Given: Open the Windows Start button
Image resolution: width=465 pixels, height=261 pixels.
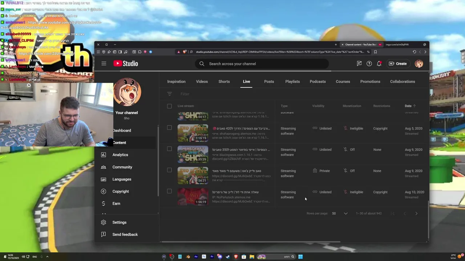Looking at the screenshot, I should (x=300, y=257).
